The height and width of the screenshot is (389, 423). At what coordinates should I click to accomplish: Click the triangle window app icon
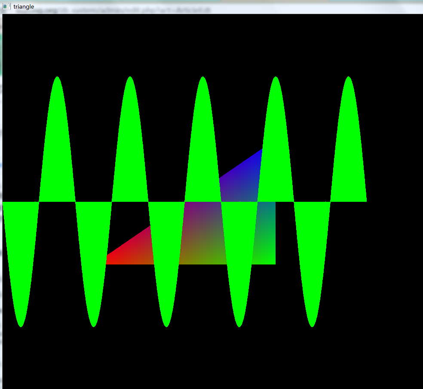[6, 6]
